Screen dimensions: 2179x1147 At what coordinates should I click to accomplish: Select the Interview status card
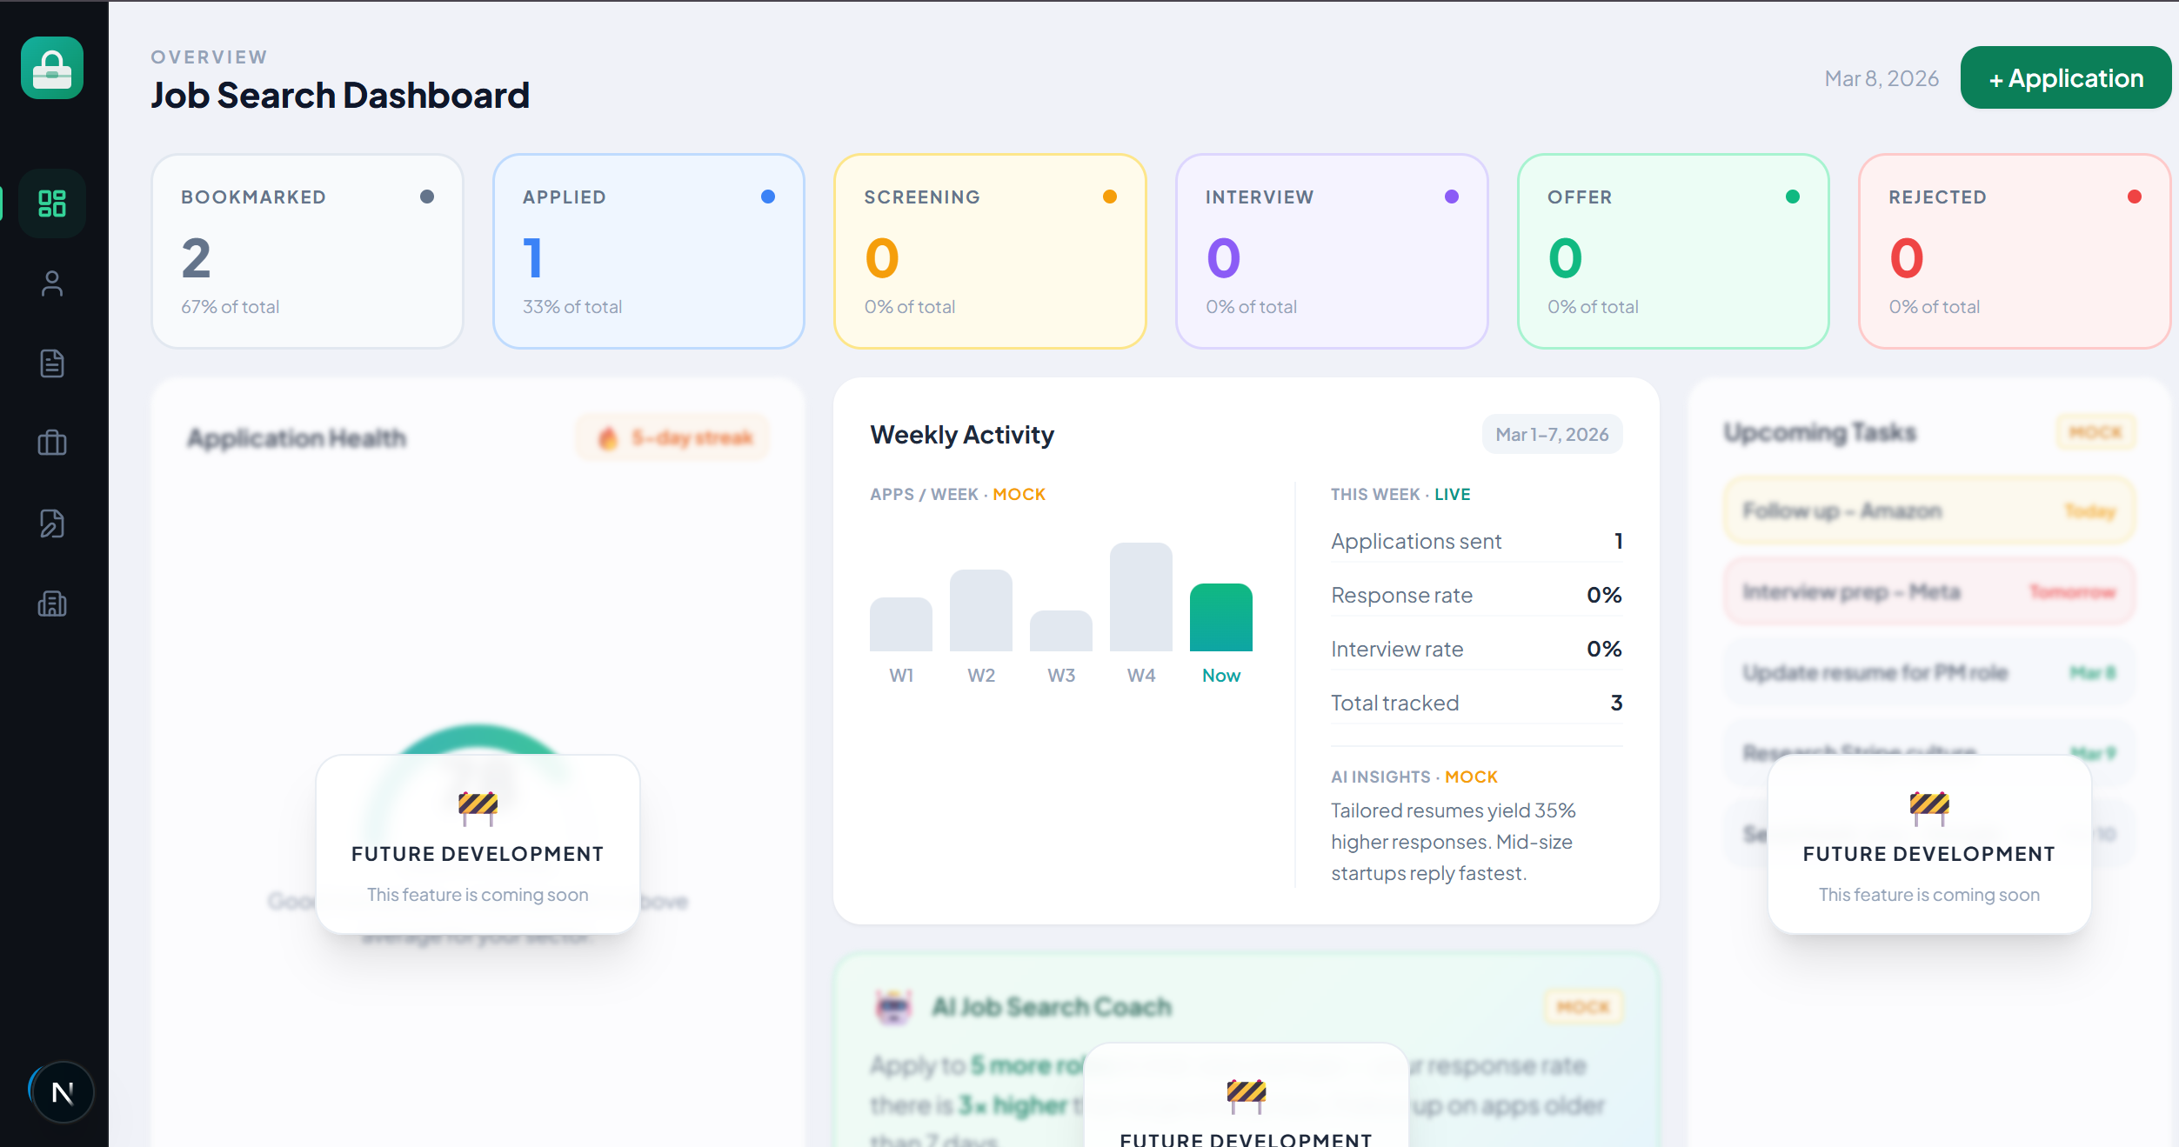(1332, 251)
